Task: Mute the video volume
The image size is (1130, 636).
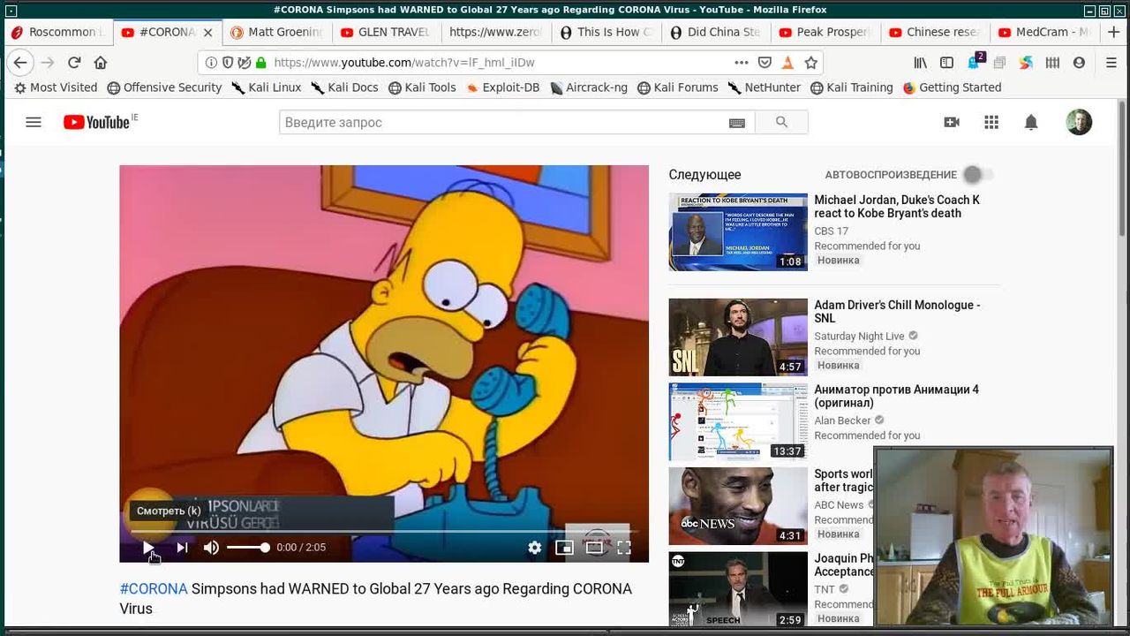Action: (211, 548)
